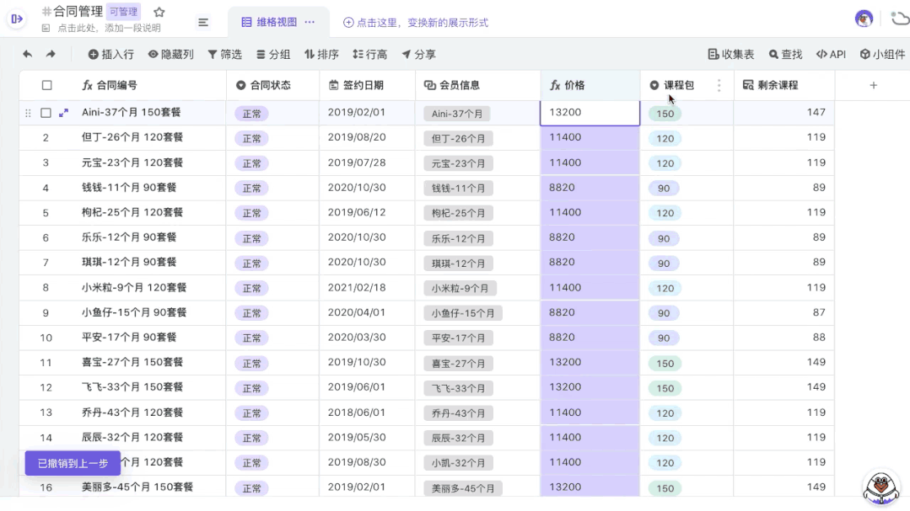The image size is (910, 511).
Task: Click the undo arrow in the toolbar
Action: click(25, 53)
